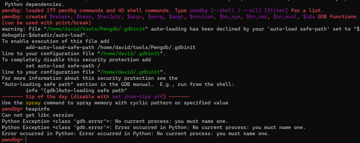Screen dimensions: 360x143
Task: Click the "tip of the day" heading text
Action: tap(46, 96)
